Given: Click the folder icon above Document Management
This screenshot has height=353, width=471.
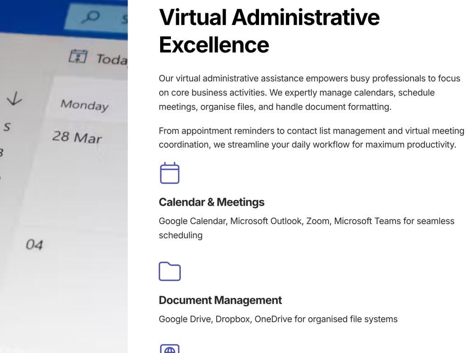Looking at the screenshot, I should click(x=170, y=272).
